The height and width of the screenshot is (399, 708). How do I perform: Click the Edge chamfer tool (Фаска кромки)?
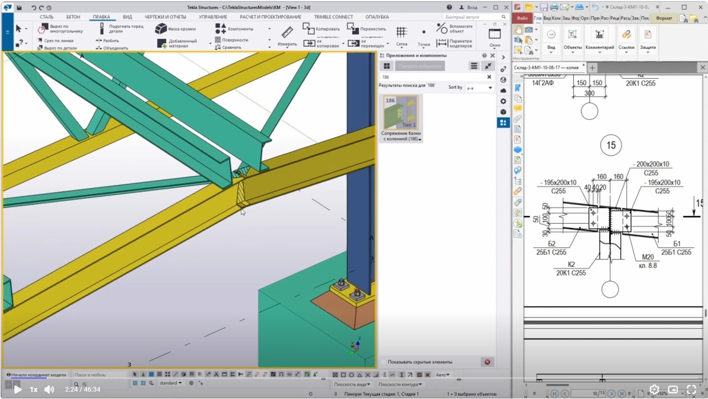[x=175, y=29]
